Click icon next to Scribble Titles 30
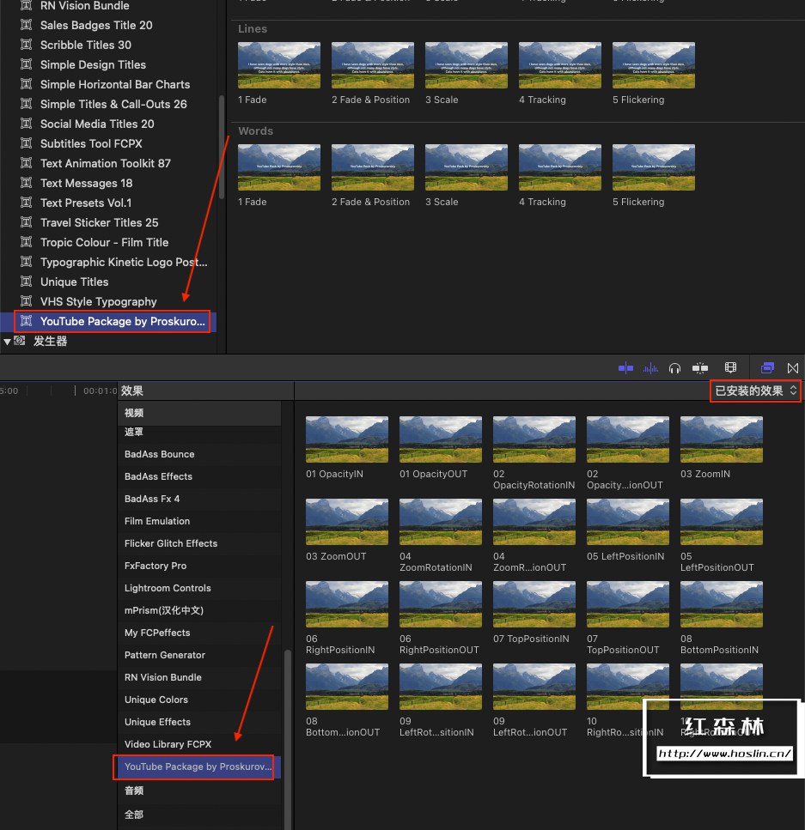805x830 pixels. pos(26,45)
